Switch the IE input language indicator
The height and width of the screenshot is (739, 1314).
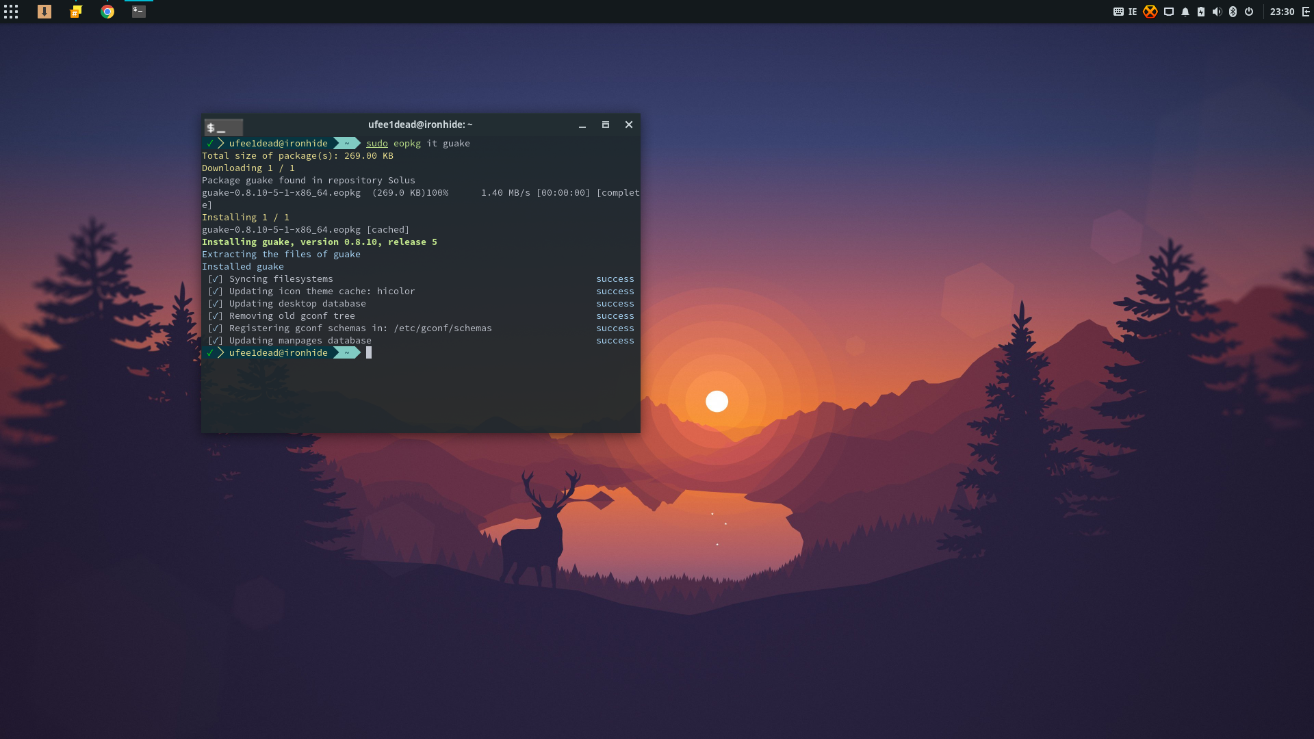1133,12
